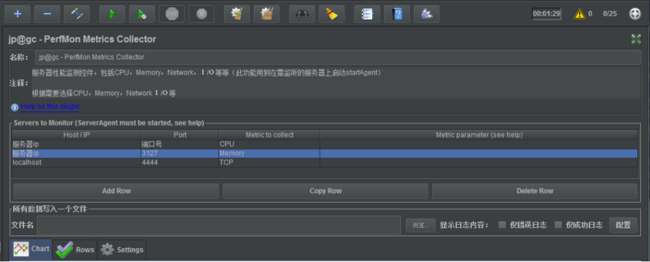
Task: Click the Metric to collect column header
Action: click(270, 135)
